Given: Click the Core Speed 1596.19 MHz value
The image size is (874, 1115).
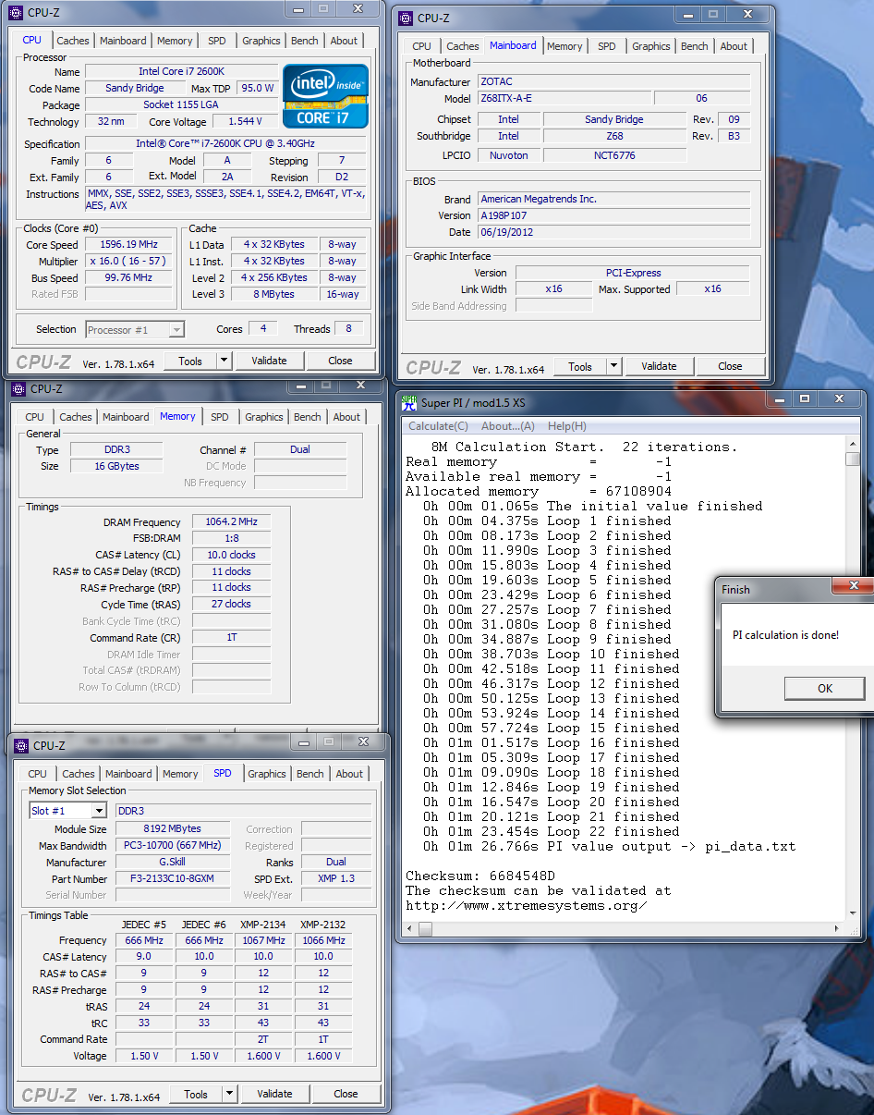Looking at the screenshot, I should (x=129, y=245).
